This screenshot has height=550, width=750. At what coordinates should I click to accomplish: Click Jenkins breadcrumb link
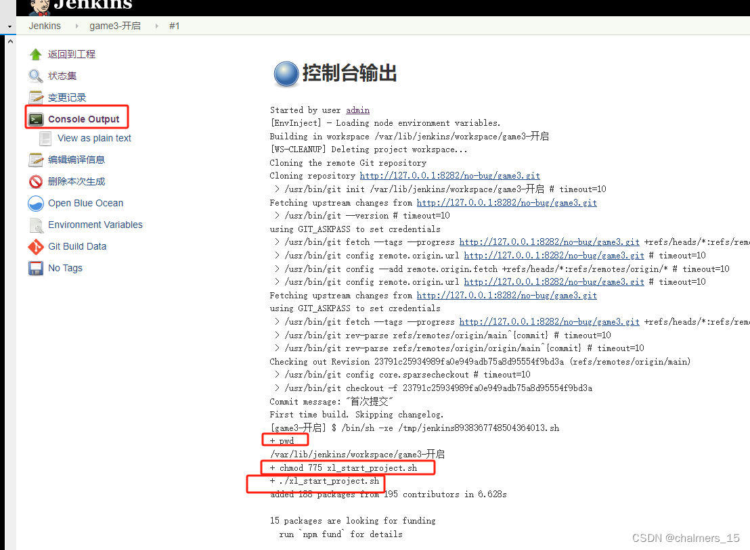point(45,26)
